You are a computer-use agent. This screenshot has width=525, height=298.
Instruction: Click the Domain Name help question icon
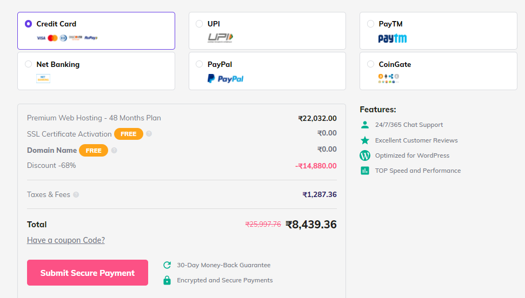pos(114,151)
